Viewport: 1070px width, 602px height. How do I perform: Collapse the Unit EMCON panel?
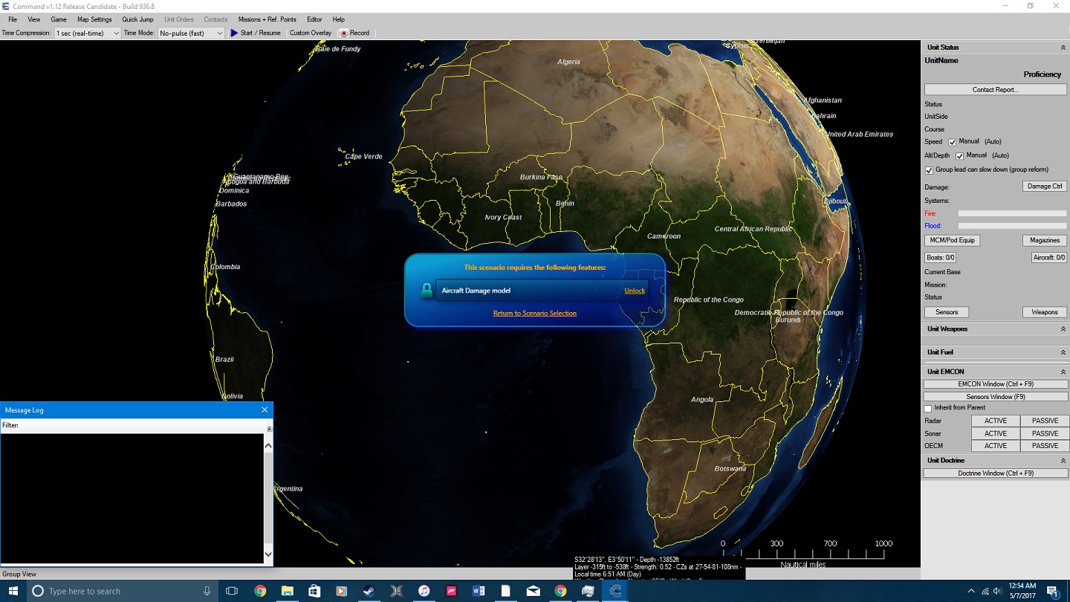click(1063, 372)
